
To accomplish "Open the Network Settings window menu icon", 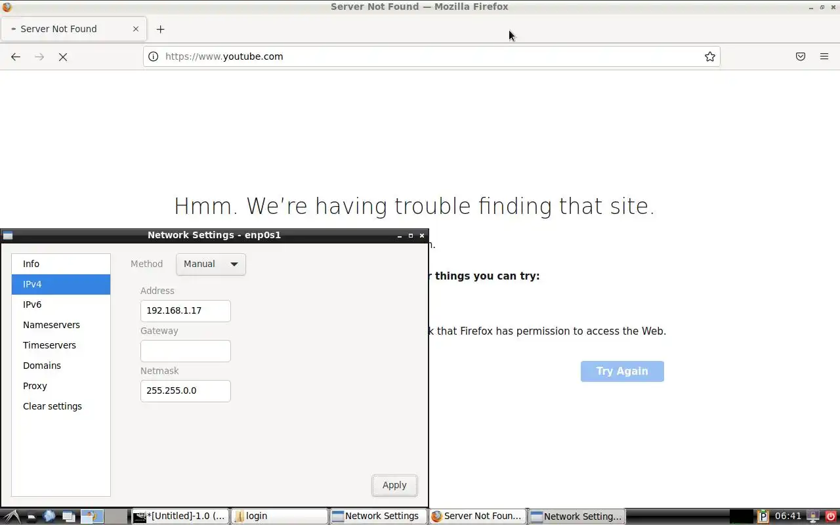I will (8, 236).
